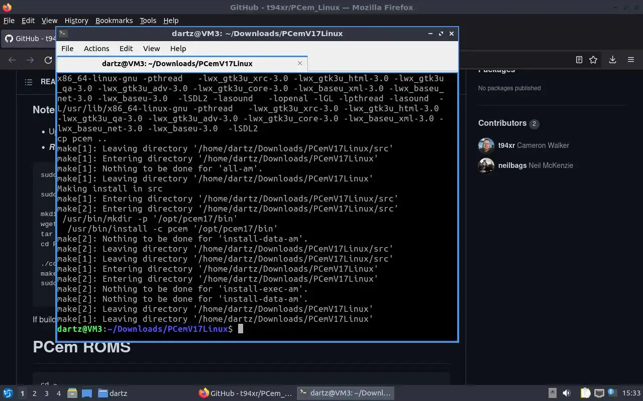Click the 15:33 clock in the panel

[x=631, y=393]
